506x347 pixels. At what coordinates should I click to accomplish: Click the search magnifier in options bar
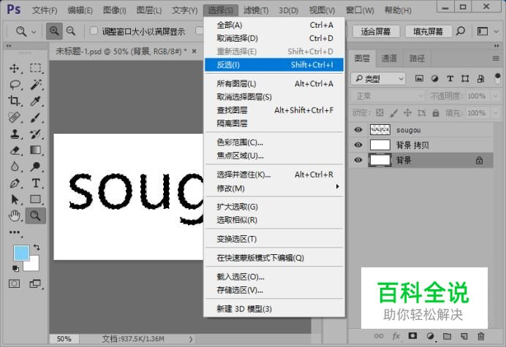click(461, 31)
